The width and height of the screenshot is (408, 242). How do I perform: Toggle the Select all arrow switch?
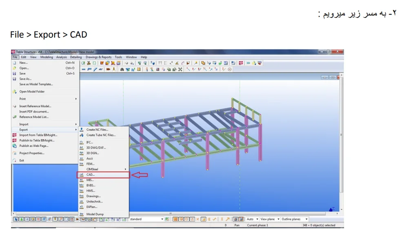click(16, 219)
